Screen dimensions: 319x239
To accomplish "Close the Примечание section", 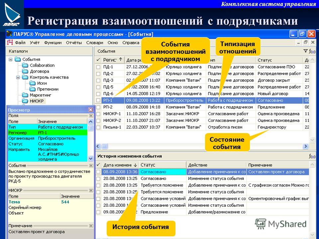I will coord(91,226).
